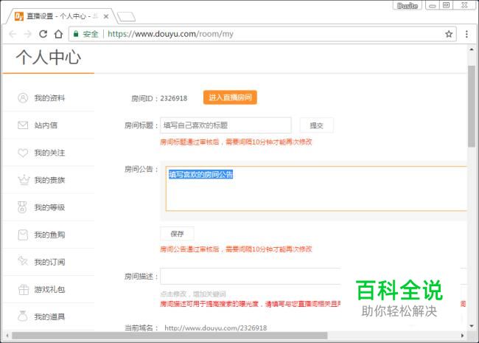Click the horizontal scrollbar thumb
The width and height of the screenshot is (479, 343).
click(x=169, y=336)
